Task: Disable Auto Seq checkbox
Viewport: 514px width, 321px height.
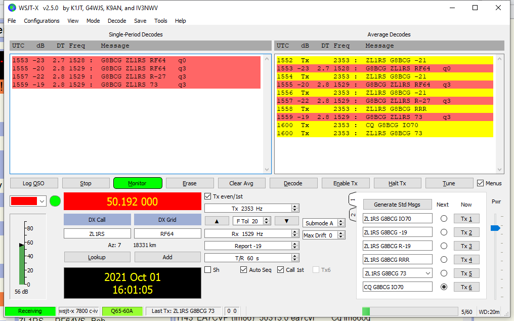Action: [x=243, y=270]
